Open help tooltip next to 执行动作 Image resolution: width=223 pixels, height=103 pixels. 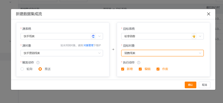coord(139,62)
